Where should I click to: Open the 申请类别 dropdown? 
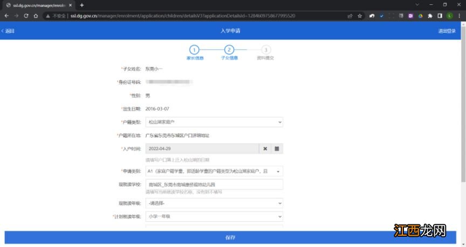click(x=214, y=171)
